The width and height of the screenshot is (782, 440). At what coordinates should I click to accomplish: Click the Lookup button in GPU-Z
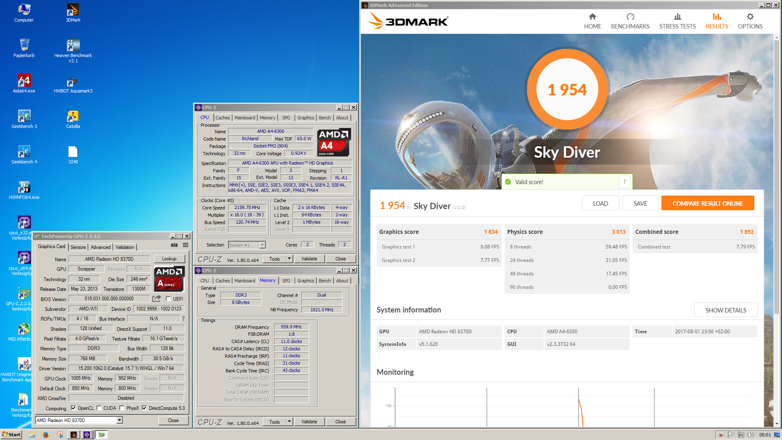tap(169, 259)
